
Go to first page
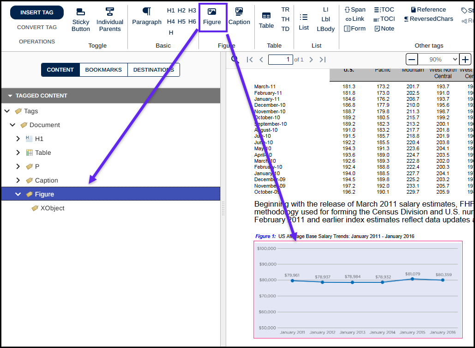pos(250,60)
